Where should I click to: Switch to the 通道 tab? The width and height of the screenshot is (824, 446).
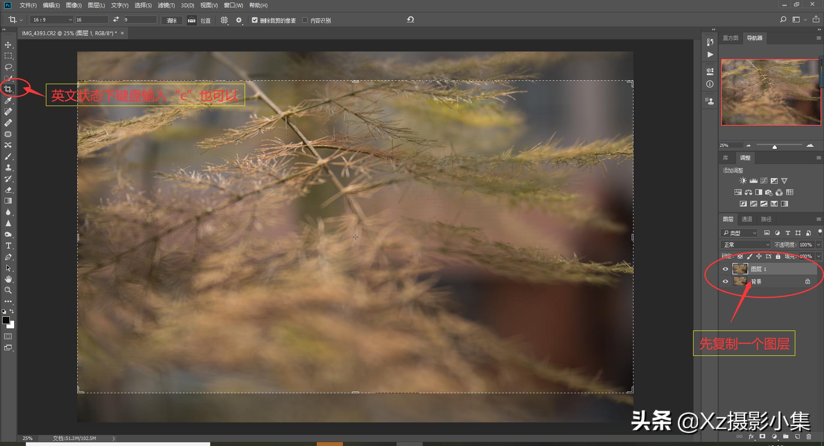point(747,219)
